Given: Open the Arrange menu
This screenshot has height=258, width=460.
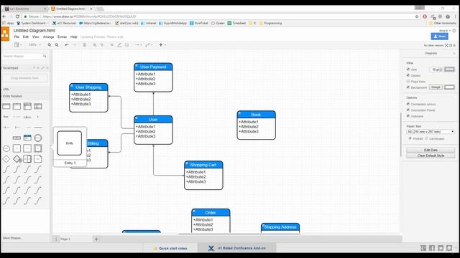Looking at the screenshot, I should [48, 37].
